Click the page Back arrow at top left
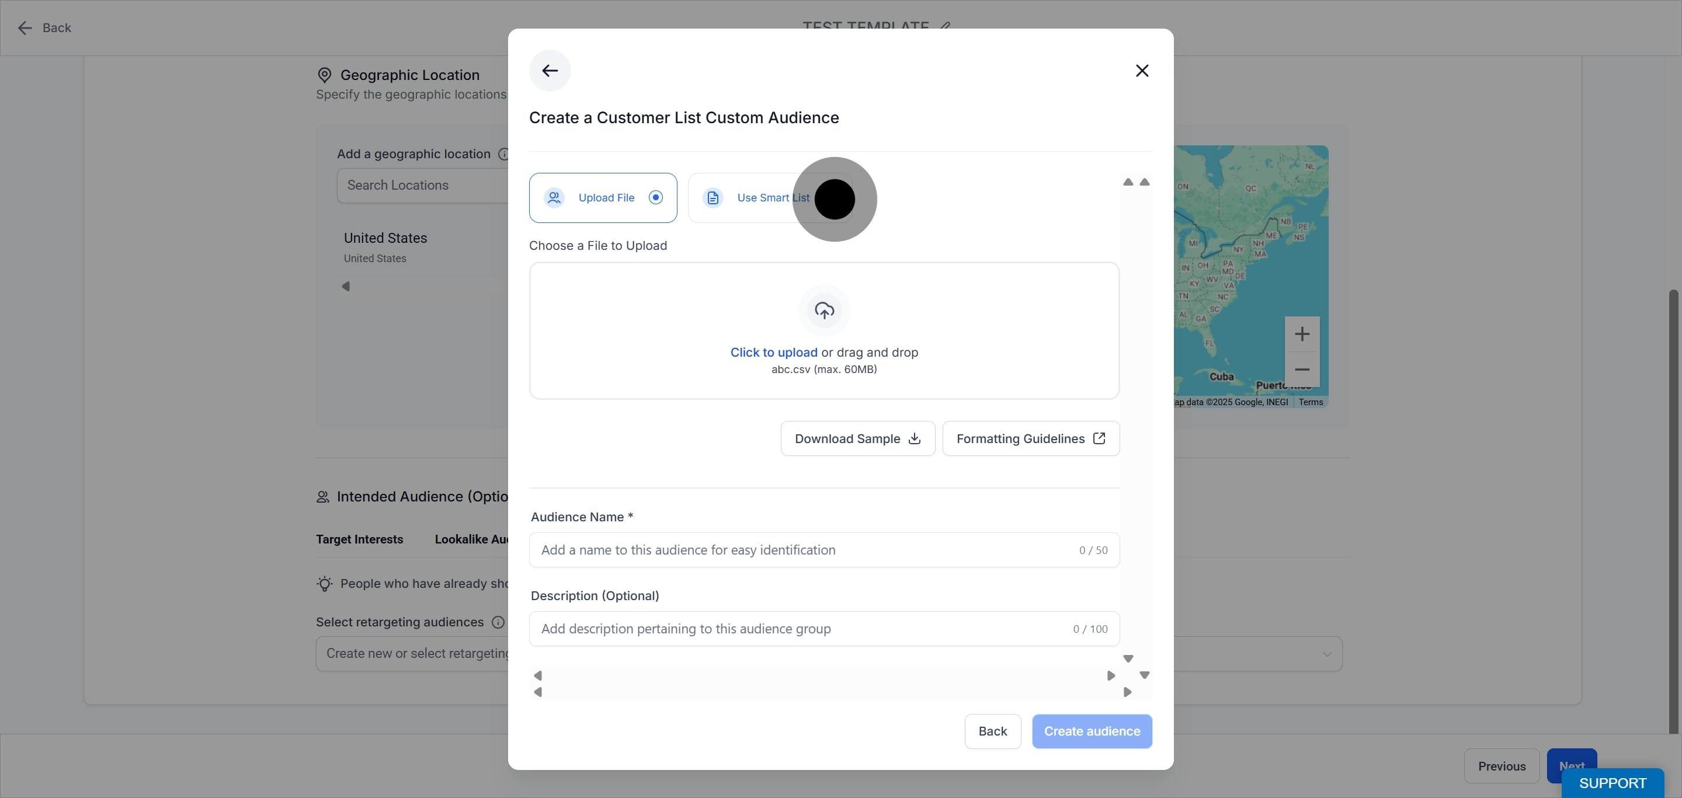 tap(25, 28)
